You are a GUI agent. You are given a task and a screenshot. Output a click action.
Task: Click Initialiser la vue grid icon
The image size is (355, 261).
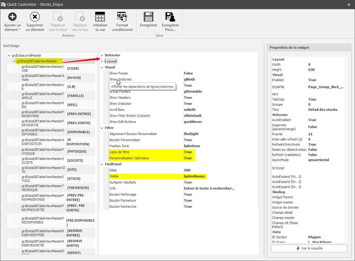point(100,17)
